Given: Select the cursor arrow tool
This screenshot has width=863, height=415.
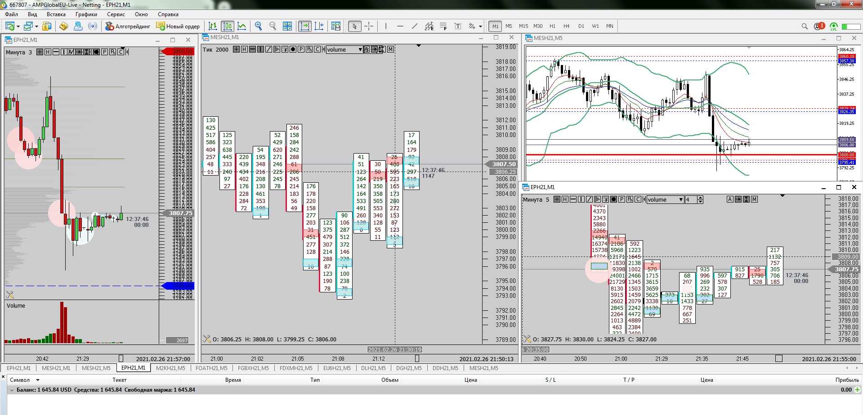Looking at the screenshot, I should click(354, 26).
